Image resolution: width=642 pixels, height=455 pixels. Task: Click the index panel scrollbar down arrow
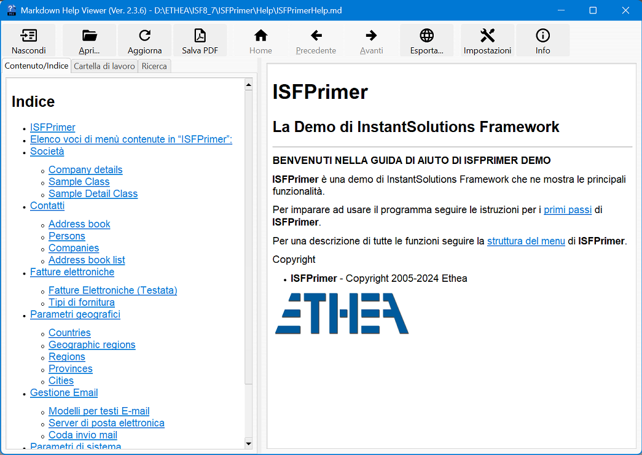click(248, 443)
